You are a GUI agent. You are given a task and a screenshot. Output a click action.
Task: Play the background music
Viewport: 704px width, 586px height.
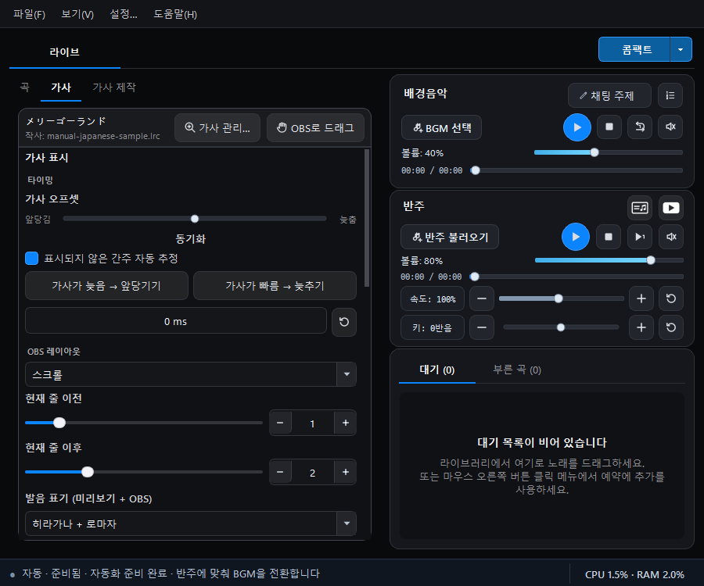[x=577, y=127]
